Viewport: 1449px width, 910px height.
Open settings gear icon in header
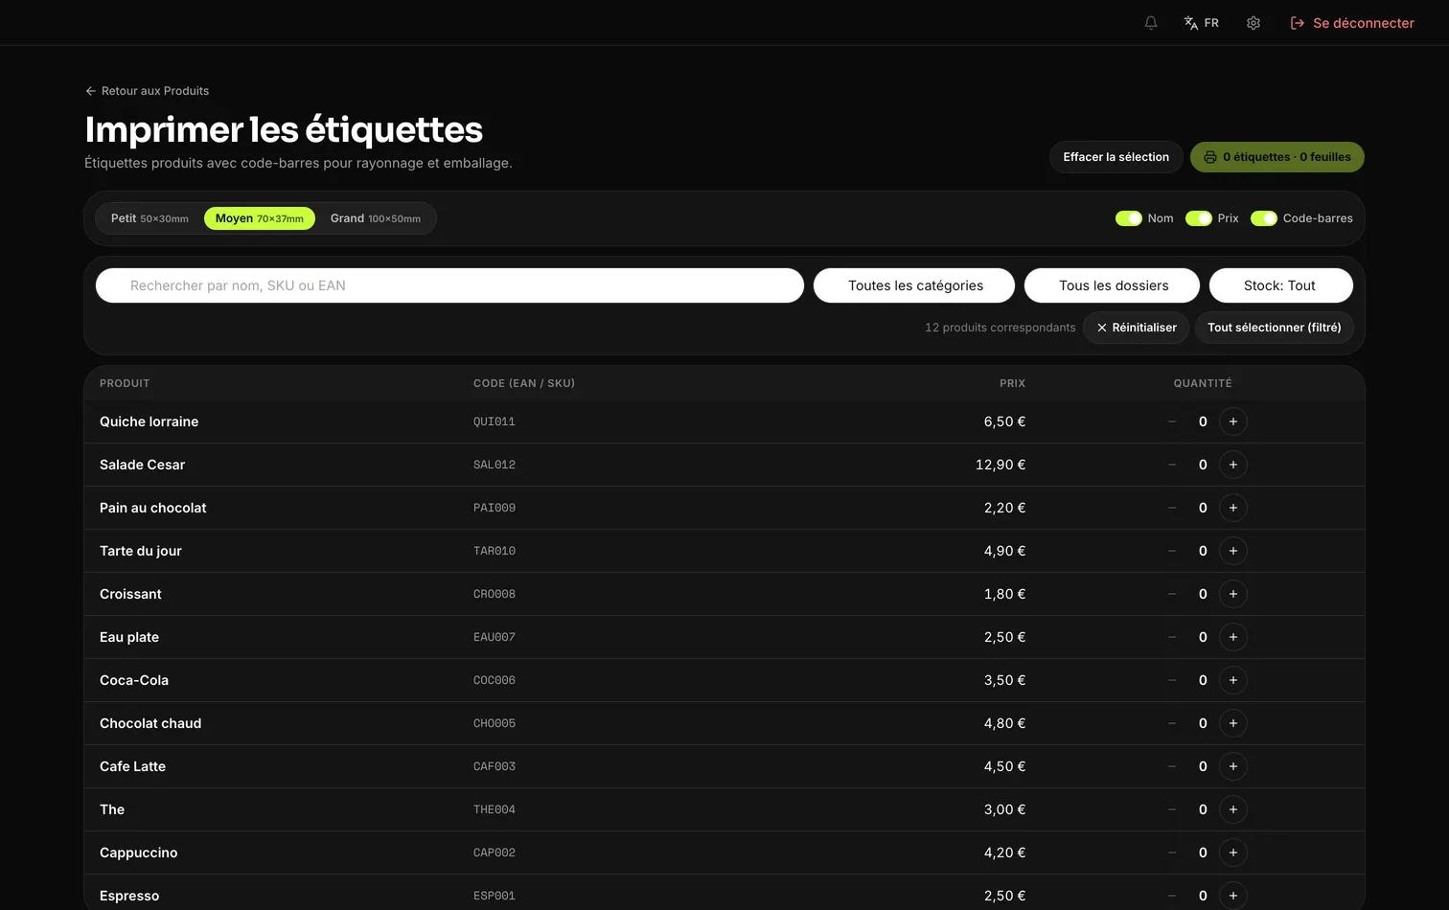pos(1253,23)
